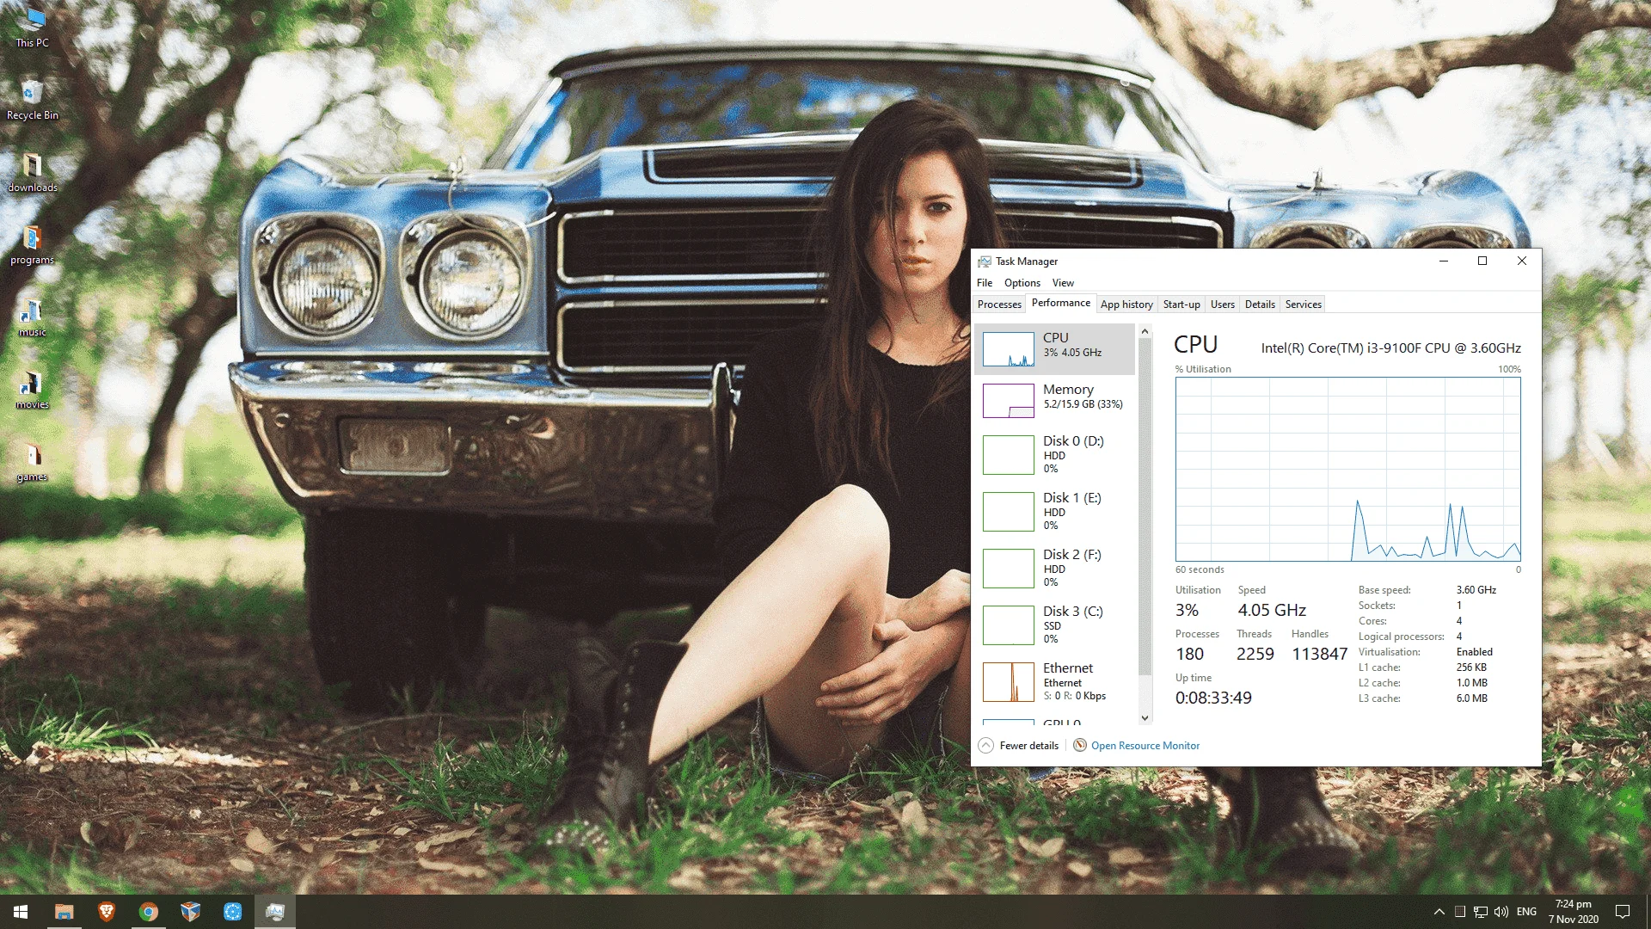Click the 2259 threads value
This screenshot has width=1651, height=929.
(x=1255, y=654)
